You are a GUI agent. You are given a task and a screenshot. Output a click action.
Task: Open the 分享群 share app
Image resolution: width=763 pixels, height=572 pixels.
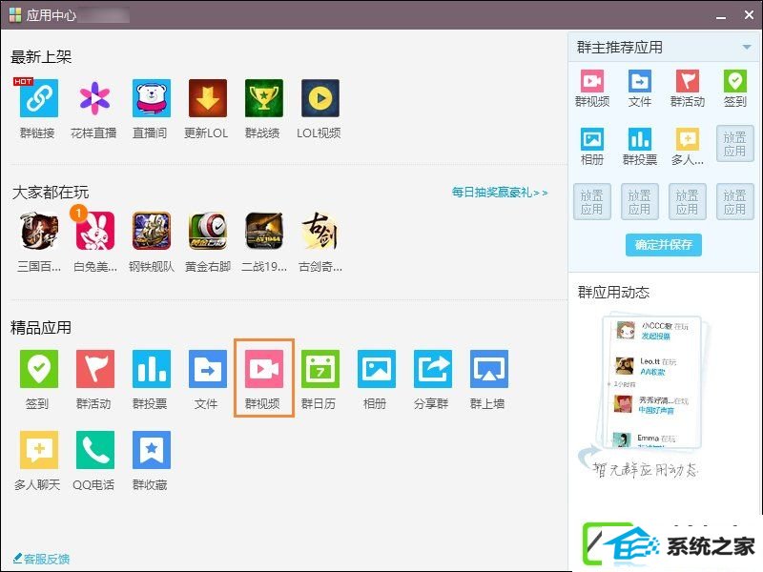tap(433, 369)
